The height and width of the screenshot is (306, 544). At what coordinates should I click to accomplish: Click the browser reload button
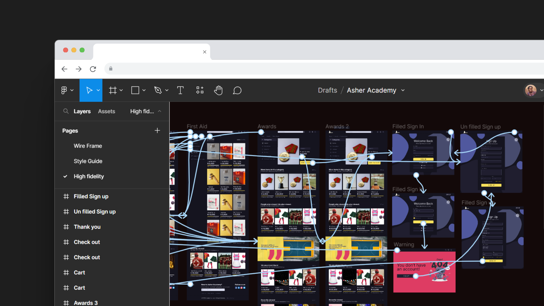coord(93,69)
